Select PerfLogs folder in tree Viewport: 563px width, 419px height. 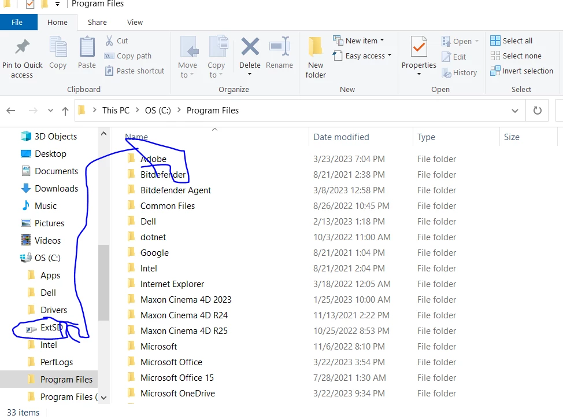click(50, 362)
